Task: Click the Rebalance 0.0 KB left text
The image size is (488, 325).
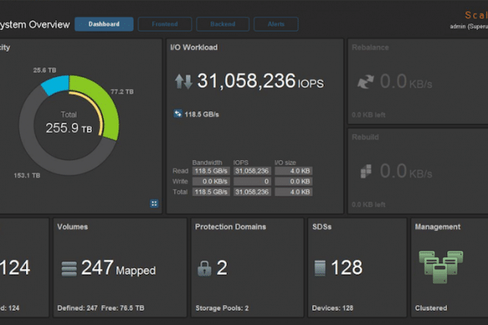Action: tap(369, 115)
